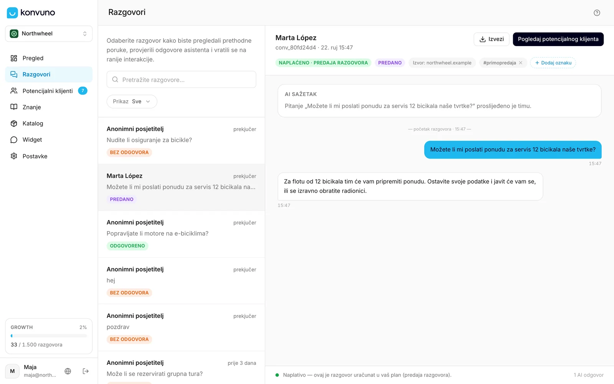Click the green billable status dot
The image size is (614, 384).
[x=277, y=375]
